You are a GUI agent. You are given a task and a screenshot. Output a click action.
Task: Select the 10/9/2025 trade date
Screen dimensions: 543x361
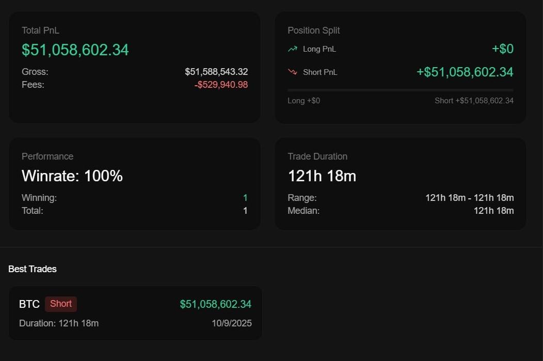point(231,323)
